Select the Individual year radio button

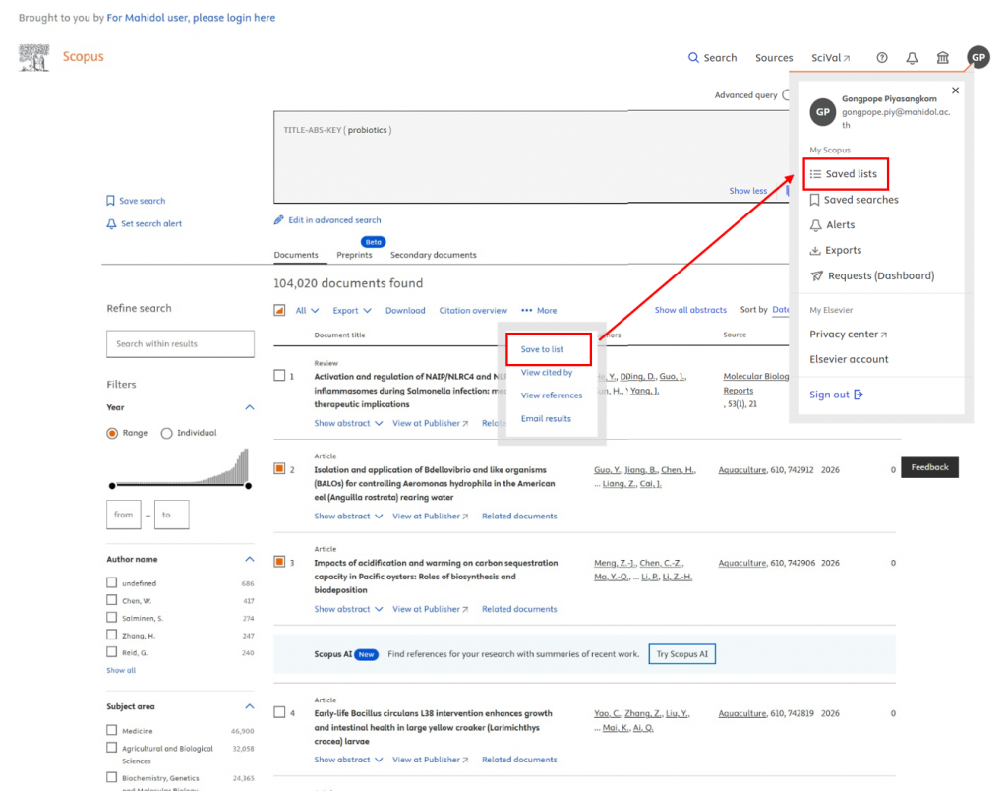coord(166,433)
